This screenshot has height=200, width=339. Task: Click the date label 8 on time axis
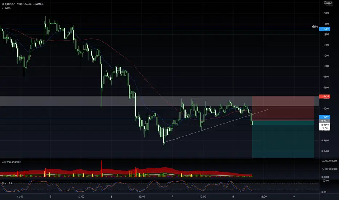[x=233, y=197]
